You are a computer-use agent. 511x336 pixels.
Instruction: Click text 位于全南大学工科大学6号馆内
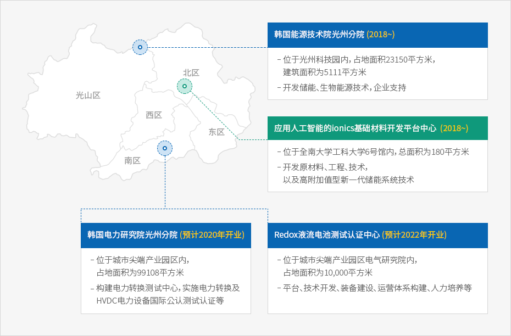point(338,152)
